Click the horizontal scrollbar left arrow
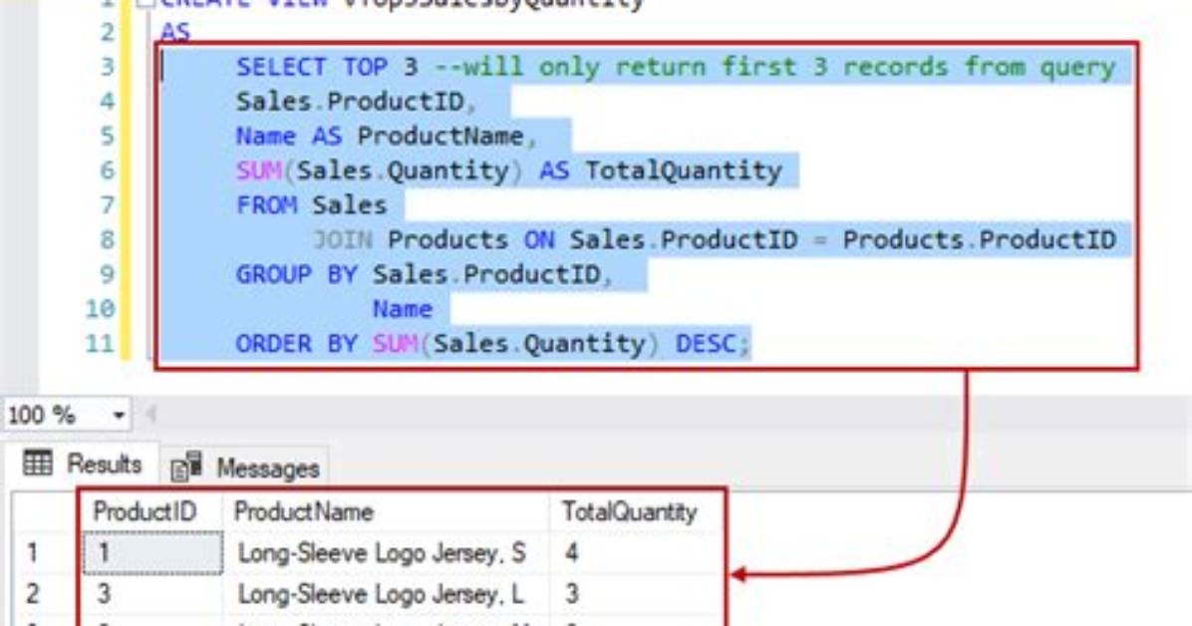The width and height of the screenshot is (1192, 626). click(150, 414)
